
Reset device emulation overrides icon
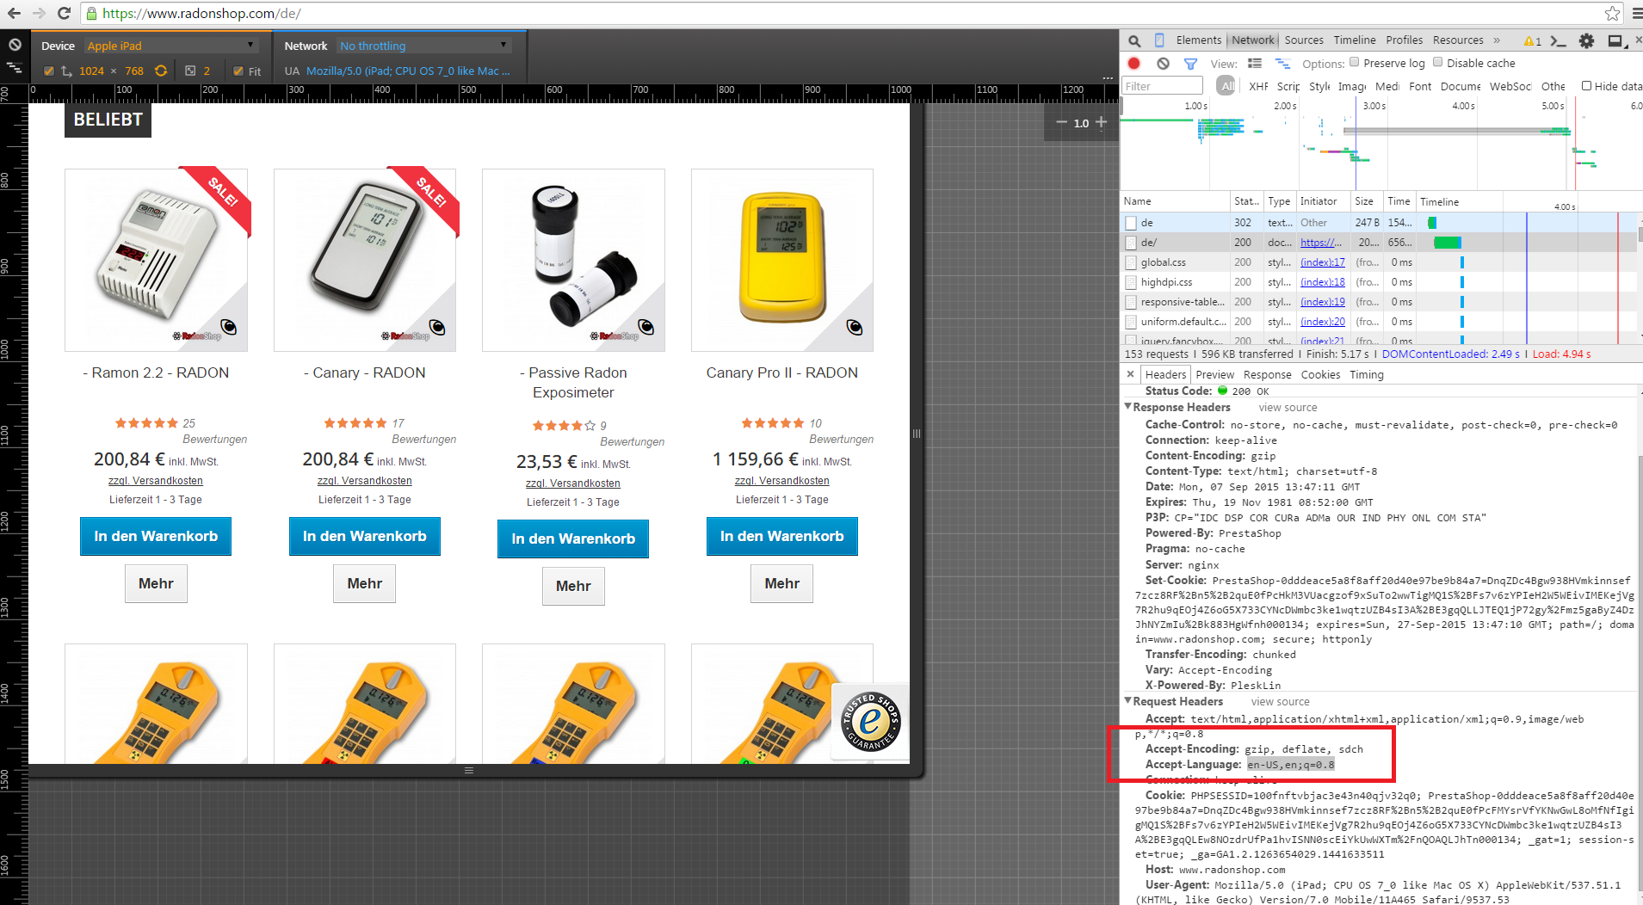tap(15, 45)
